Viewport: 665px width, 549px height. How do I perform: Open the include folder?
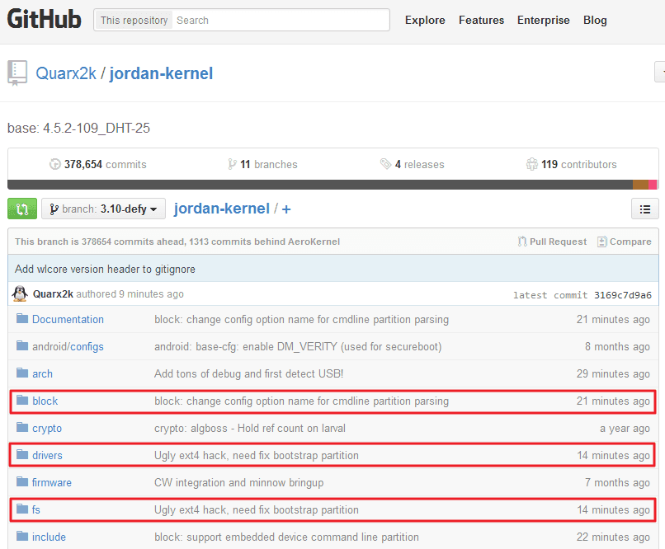click(x=49, y=537)
